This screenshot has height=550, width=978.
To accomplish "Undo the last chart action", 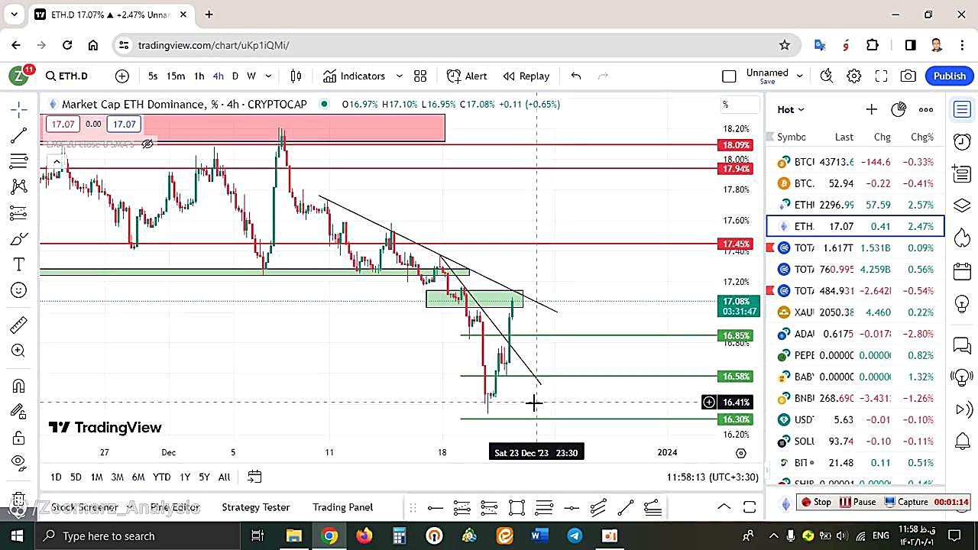I will 576,76.
